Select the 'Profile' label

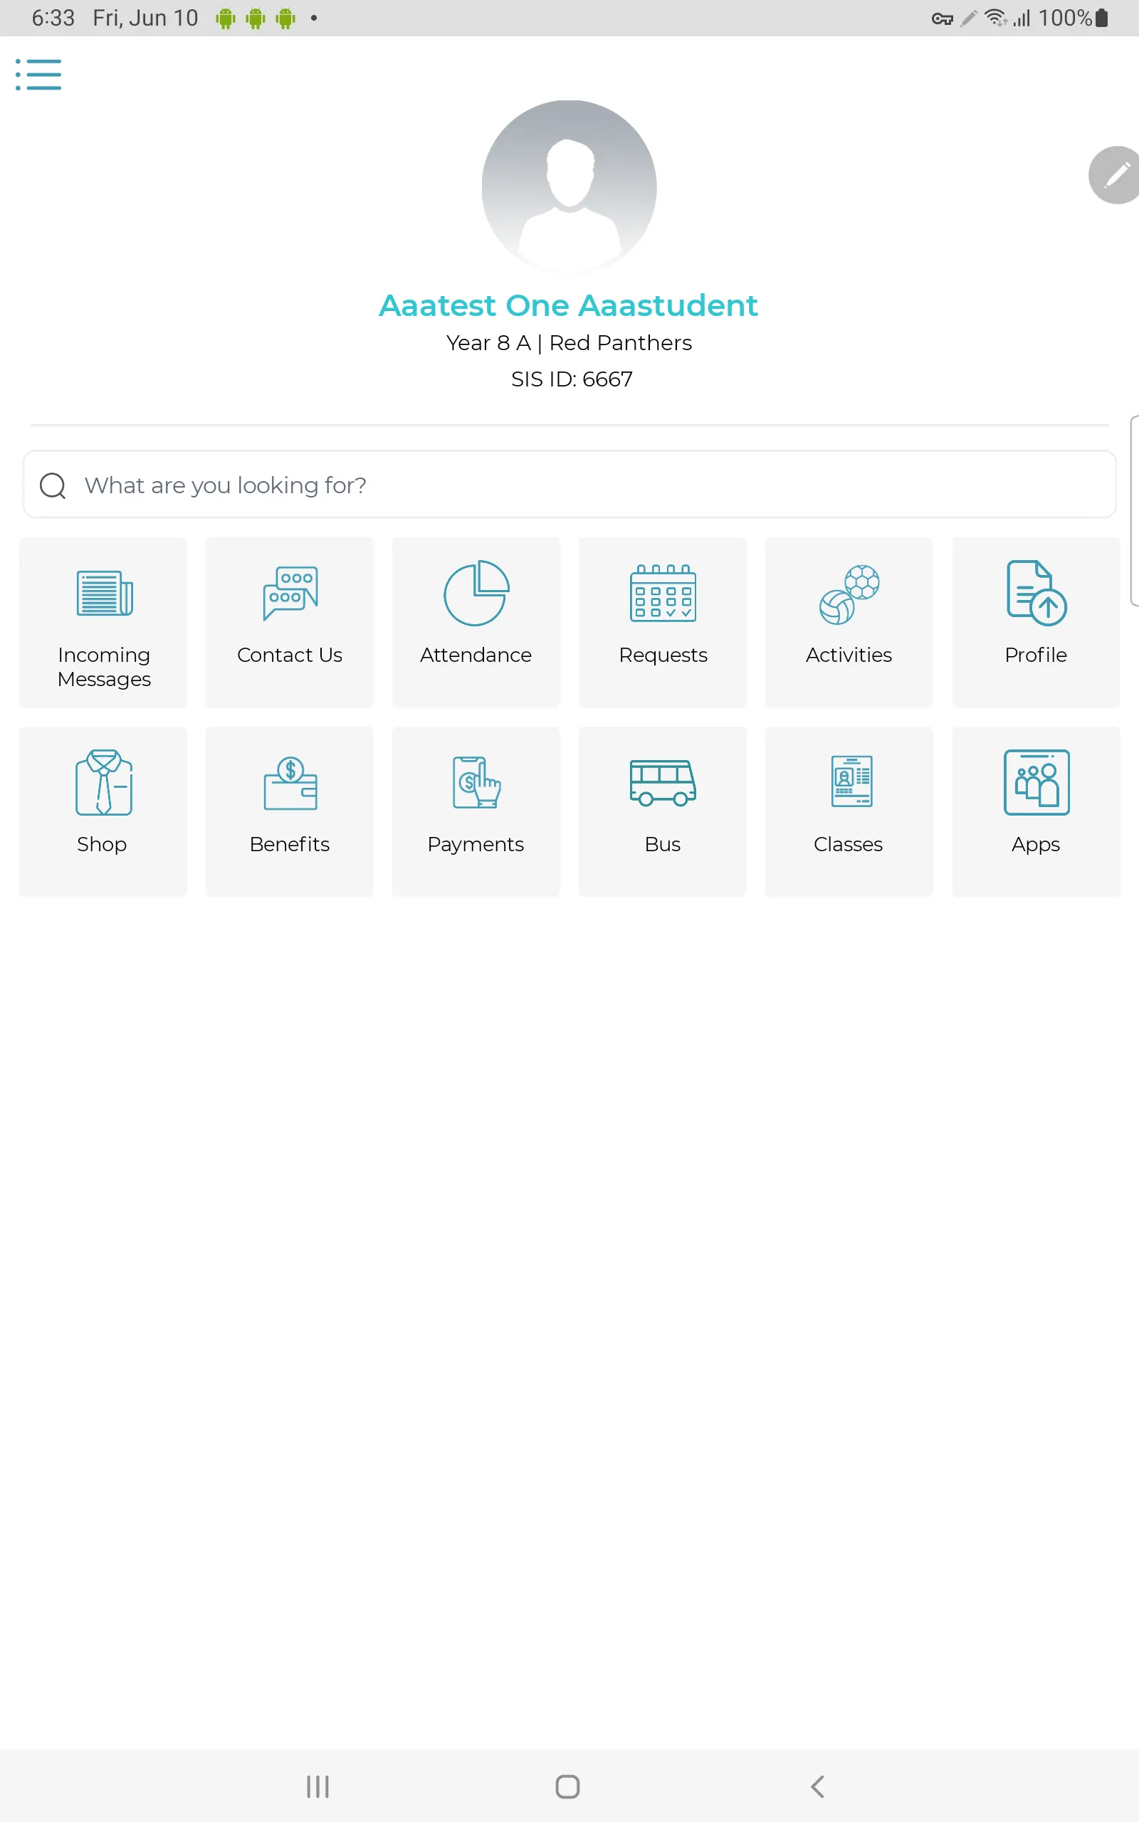click(x=1036, y=655)
